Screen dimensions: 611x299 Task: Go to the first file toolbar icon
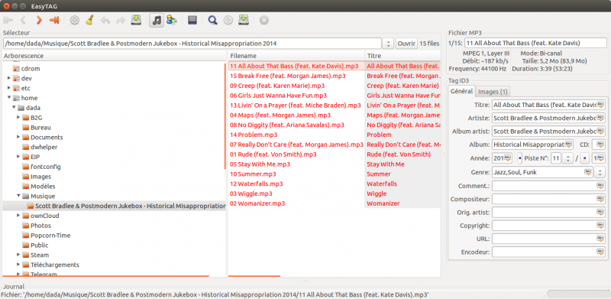8,20
